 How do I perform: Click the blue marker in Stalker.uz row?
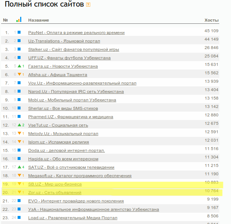pos(19,49)
